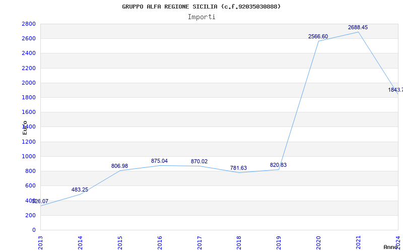
Task: Click the Euro axis label
Action: (25, 128)
